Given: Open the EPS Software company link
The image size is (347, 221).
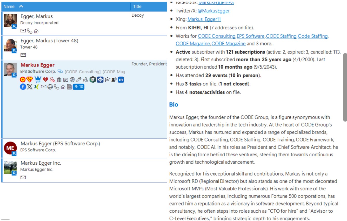Looking at the screenshot, I should tap(251, 36).
